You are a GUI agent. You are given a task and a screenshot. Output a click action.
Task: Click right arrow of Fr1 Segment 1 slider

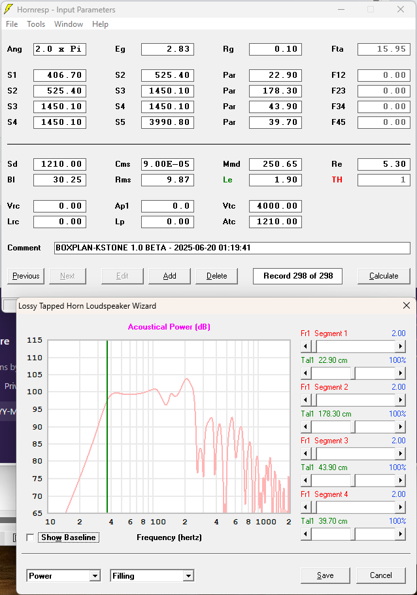coord(400,346)
